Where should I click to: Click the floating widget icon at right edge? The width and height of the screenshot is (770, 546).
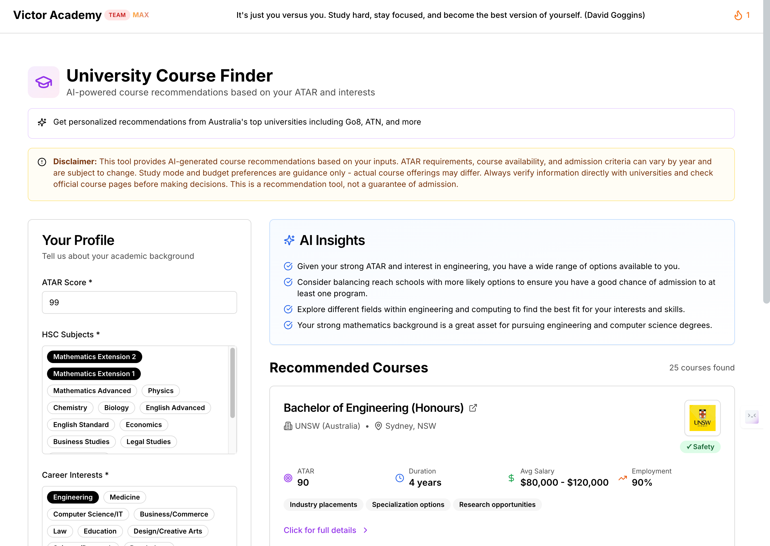click(x=752, y=416)
